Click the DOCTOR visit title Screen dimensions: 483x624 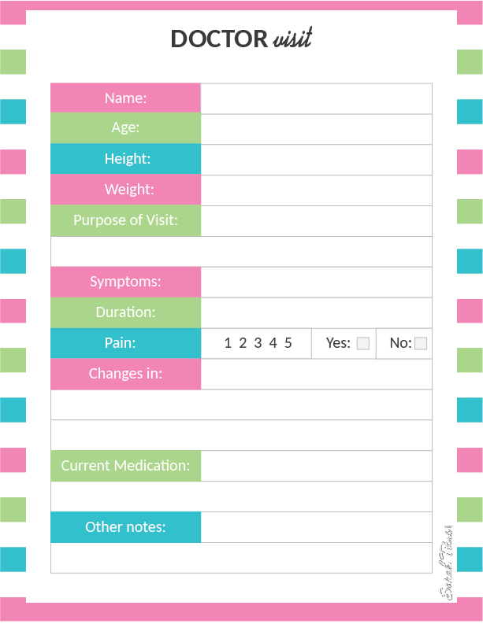241,39
